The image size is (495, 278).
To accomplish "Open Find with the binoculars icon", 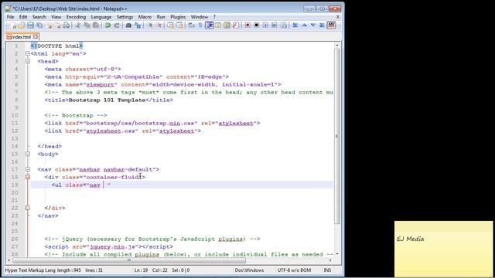I will click(x=128, y=25).
